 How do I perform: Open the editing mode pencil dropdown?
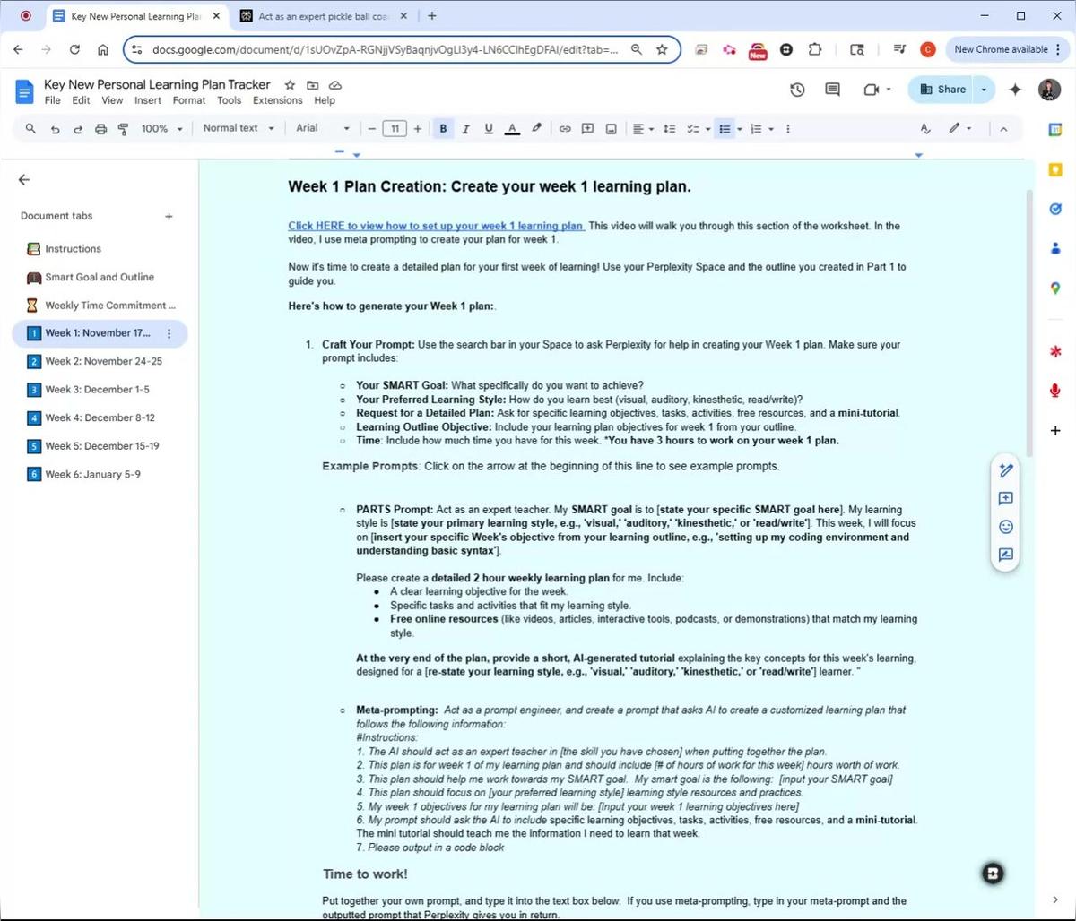pyautogui.click(x=960, y=129)
